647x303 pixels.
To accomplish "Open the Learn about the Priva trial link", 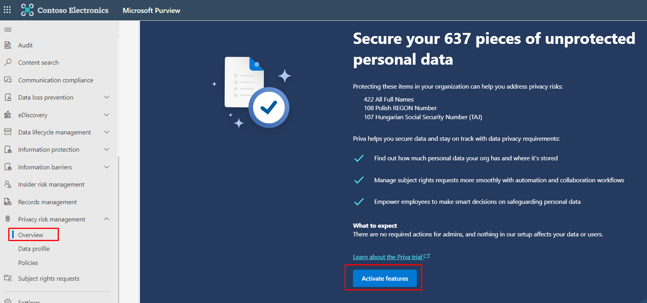I will [x=387, y=257].
